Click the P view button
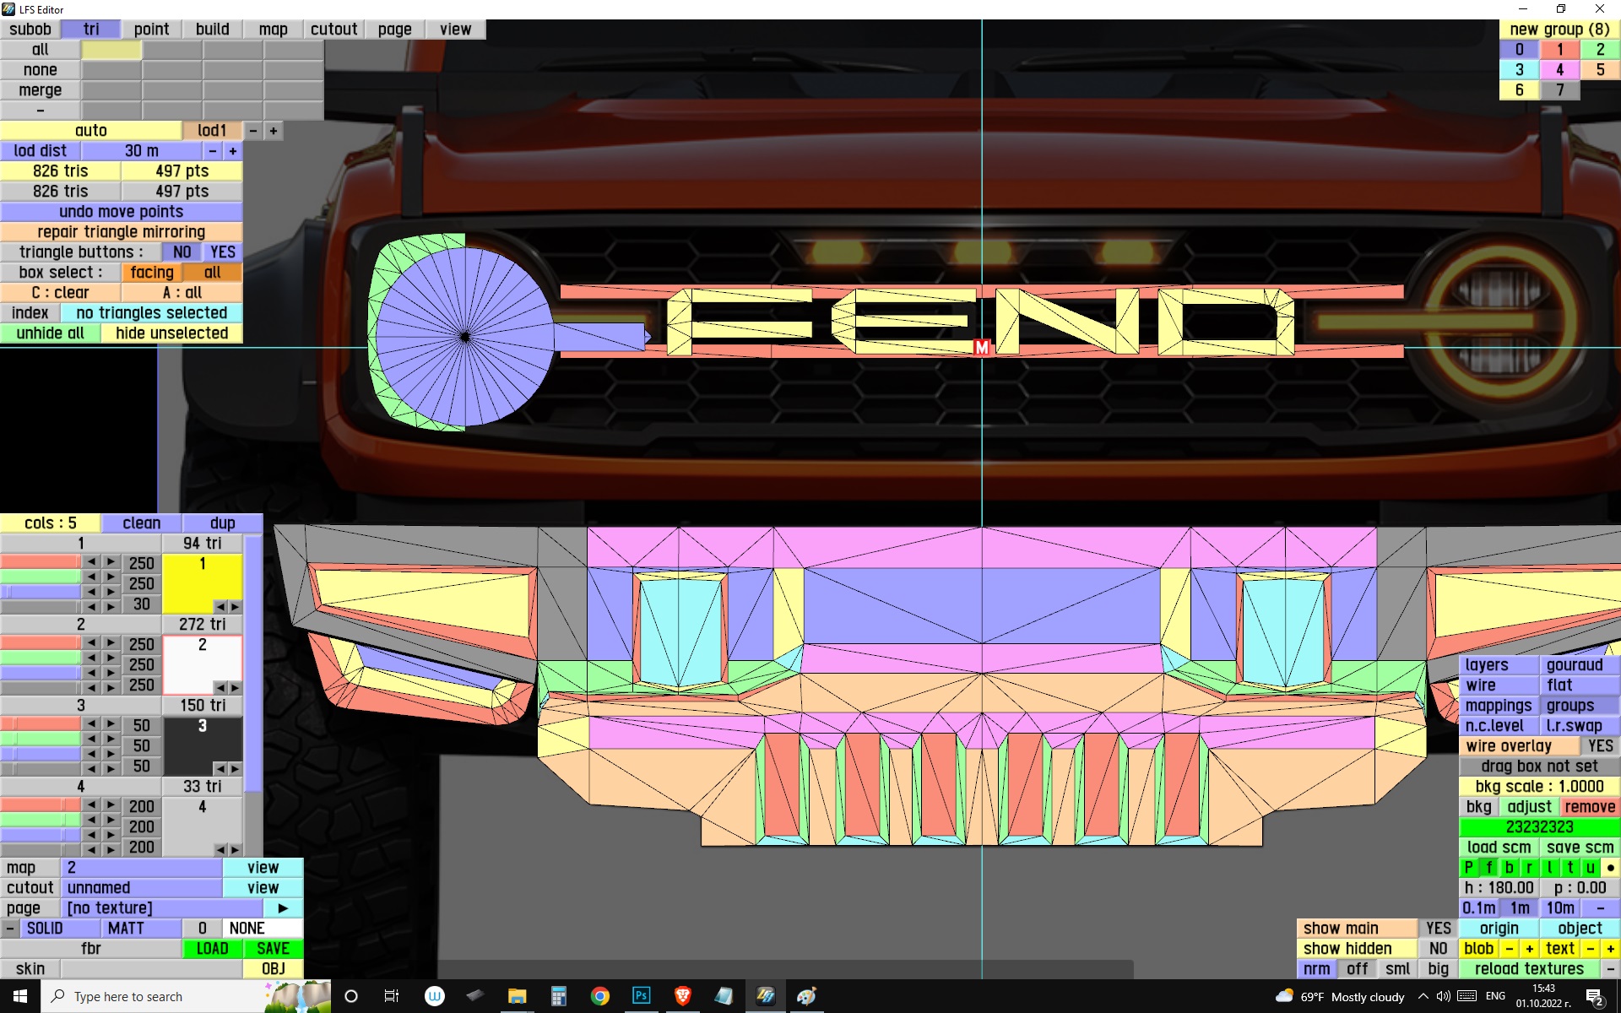This screenshot has height=1013, width=1621. pyautogui.click(x=1468, y=867)
